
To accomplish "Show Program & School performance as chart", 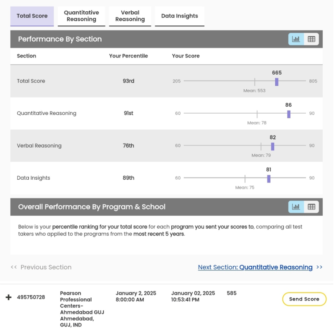I will [296, 207].
